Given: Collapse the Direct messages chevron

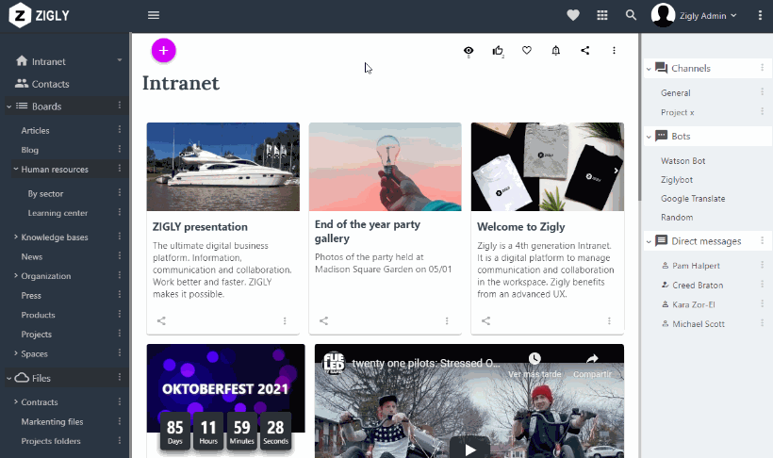Looking at the screenshot, I should 649,241.
